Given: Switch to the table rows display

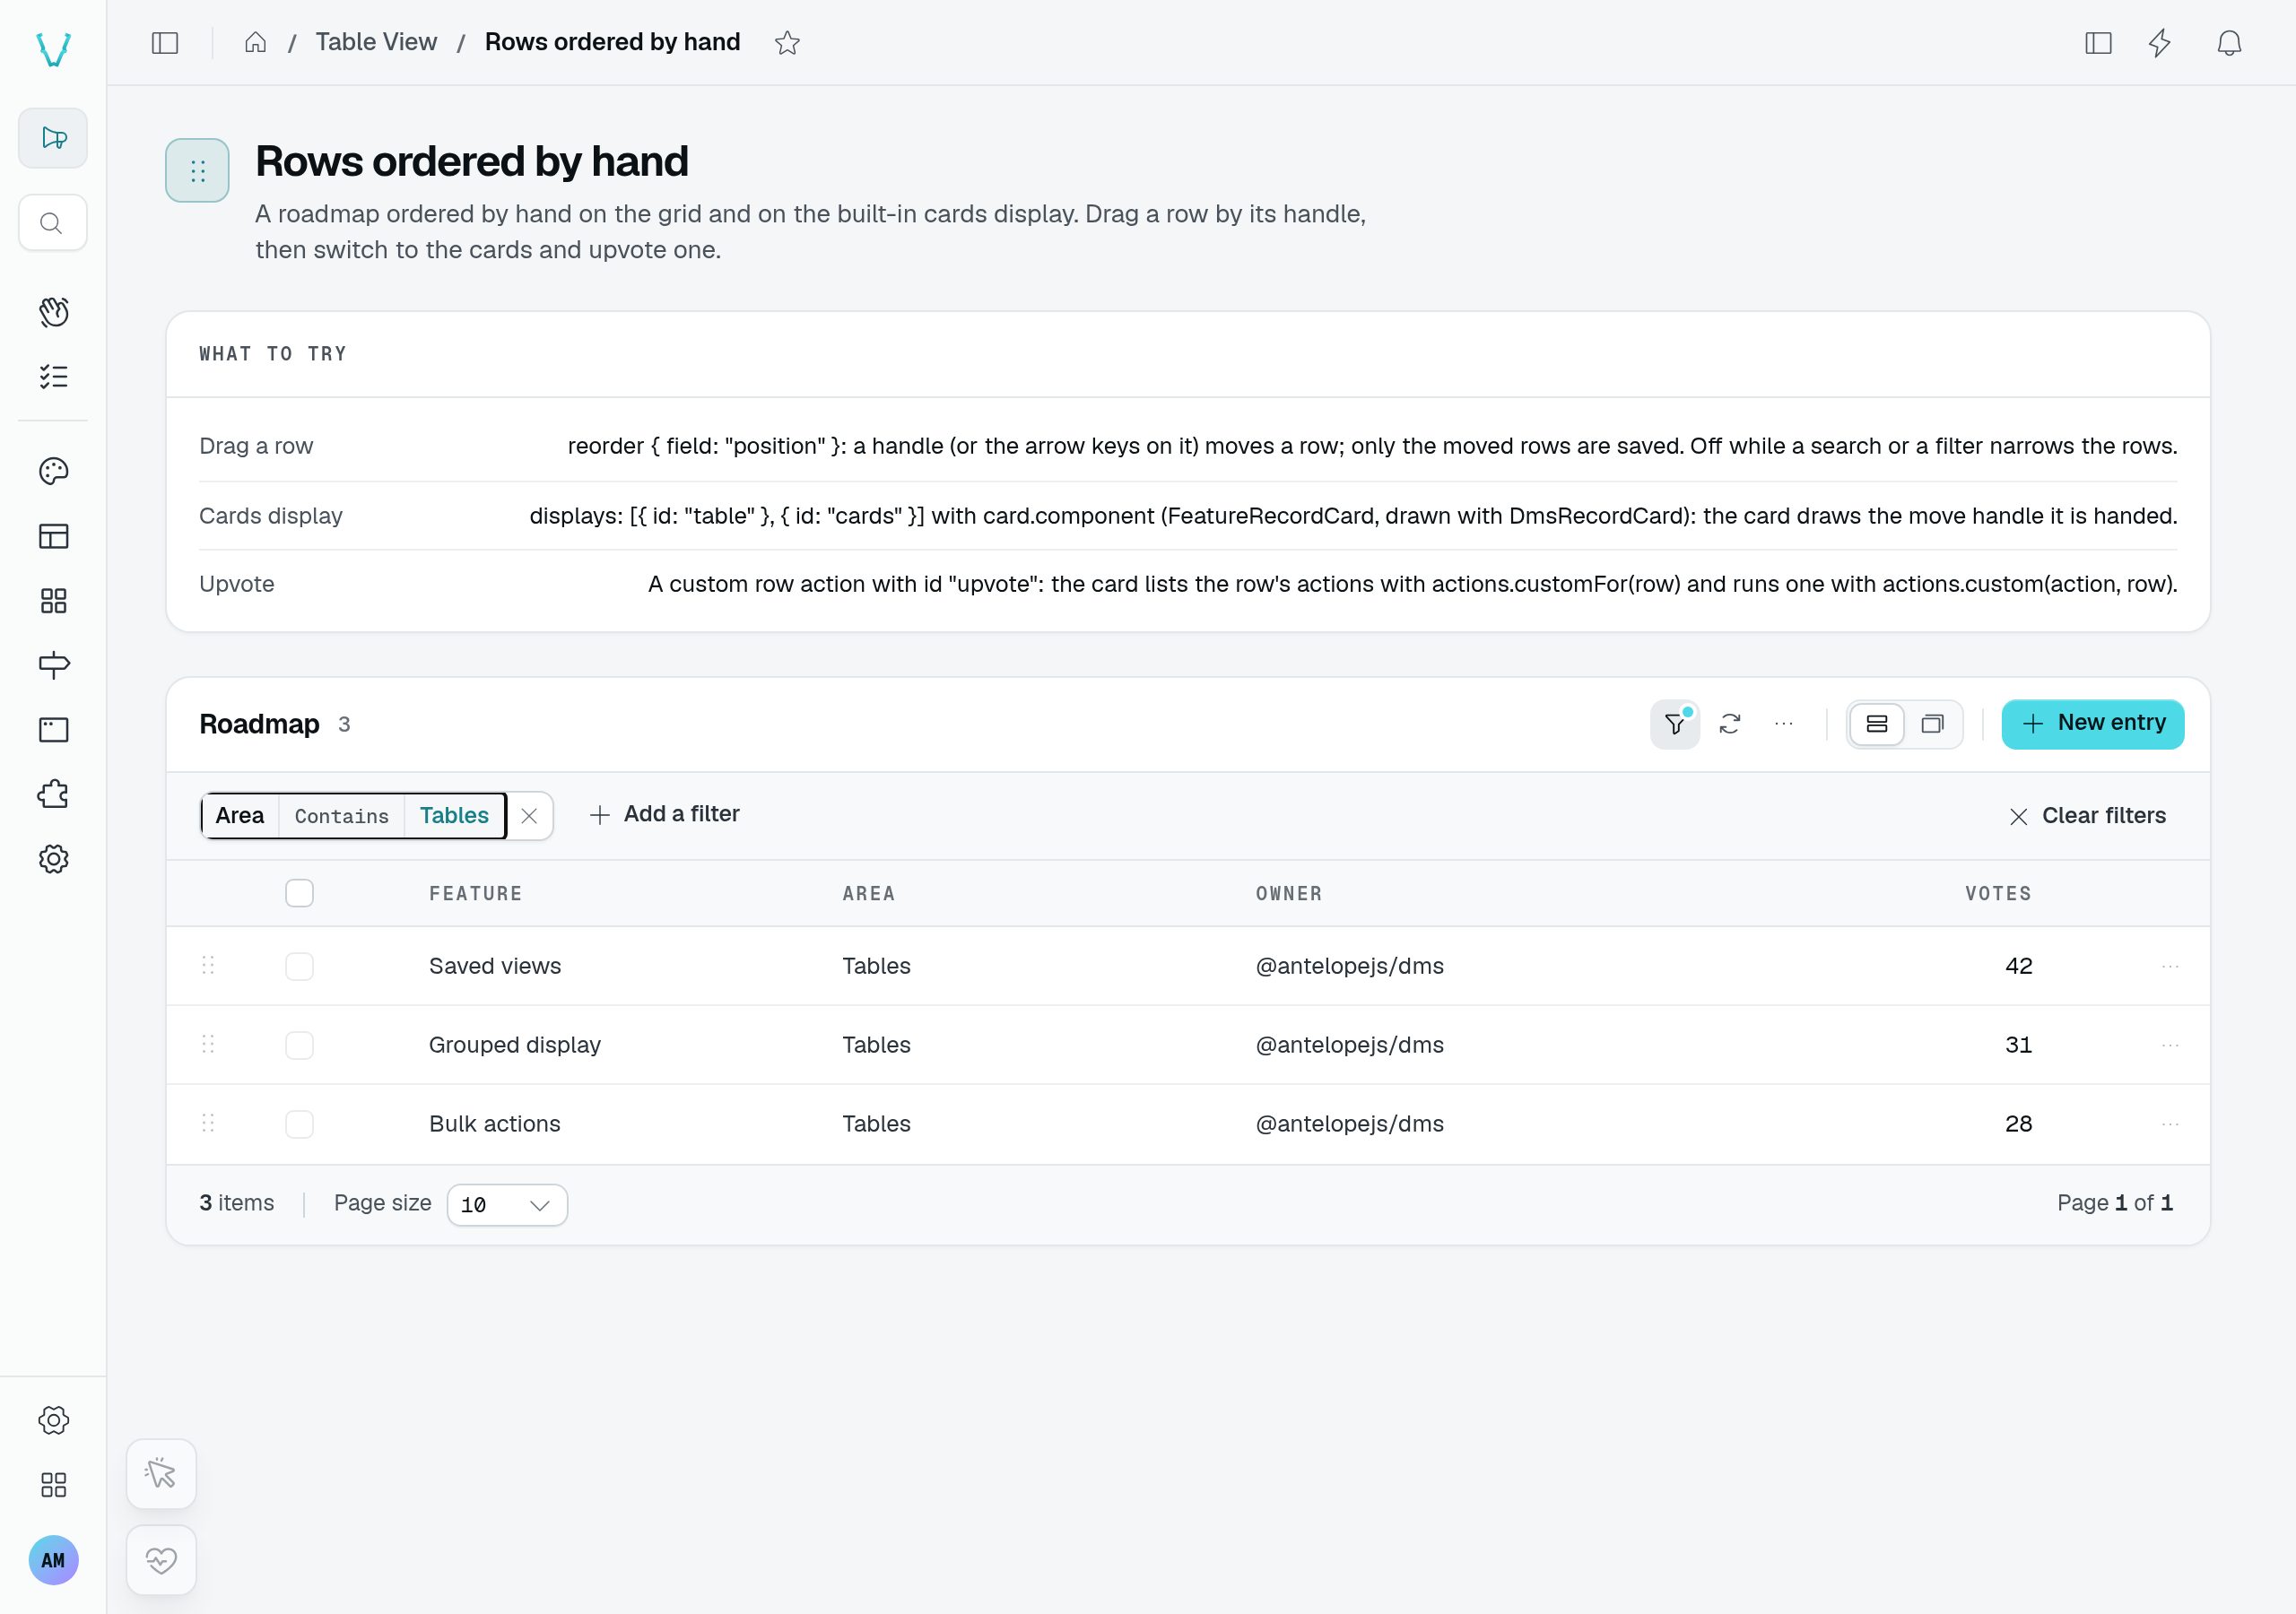Looking at the screenshot, I should tap(1877, 724).
